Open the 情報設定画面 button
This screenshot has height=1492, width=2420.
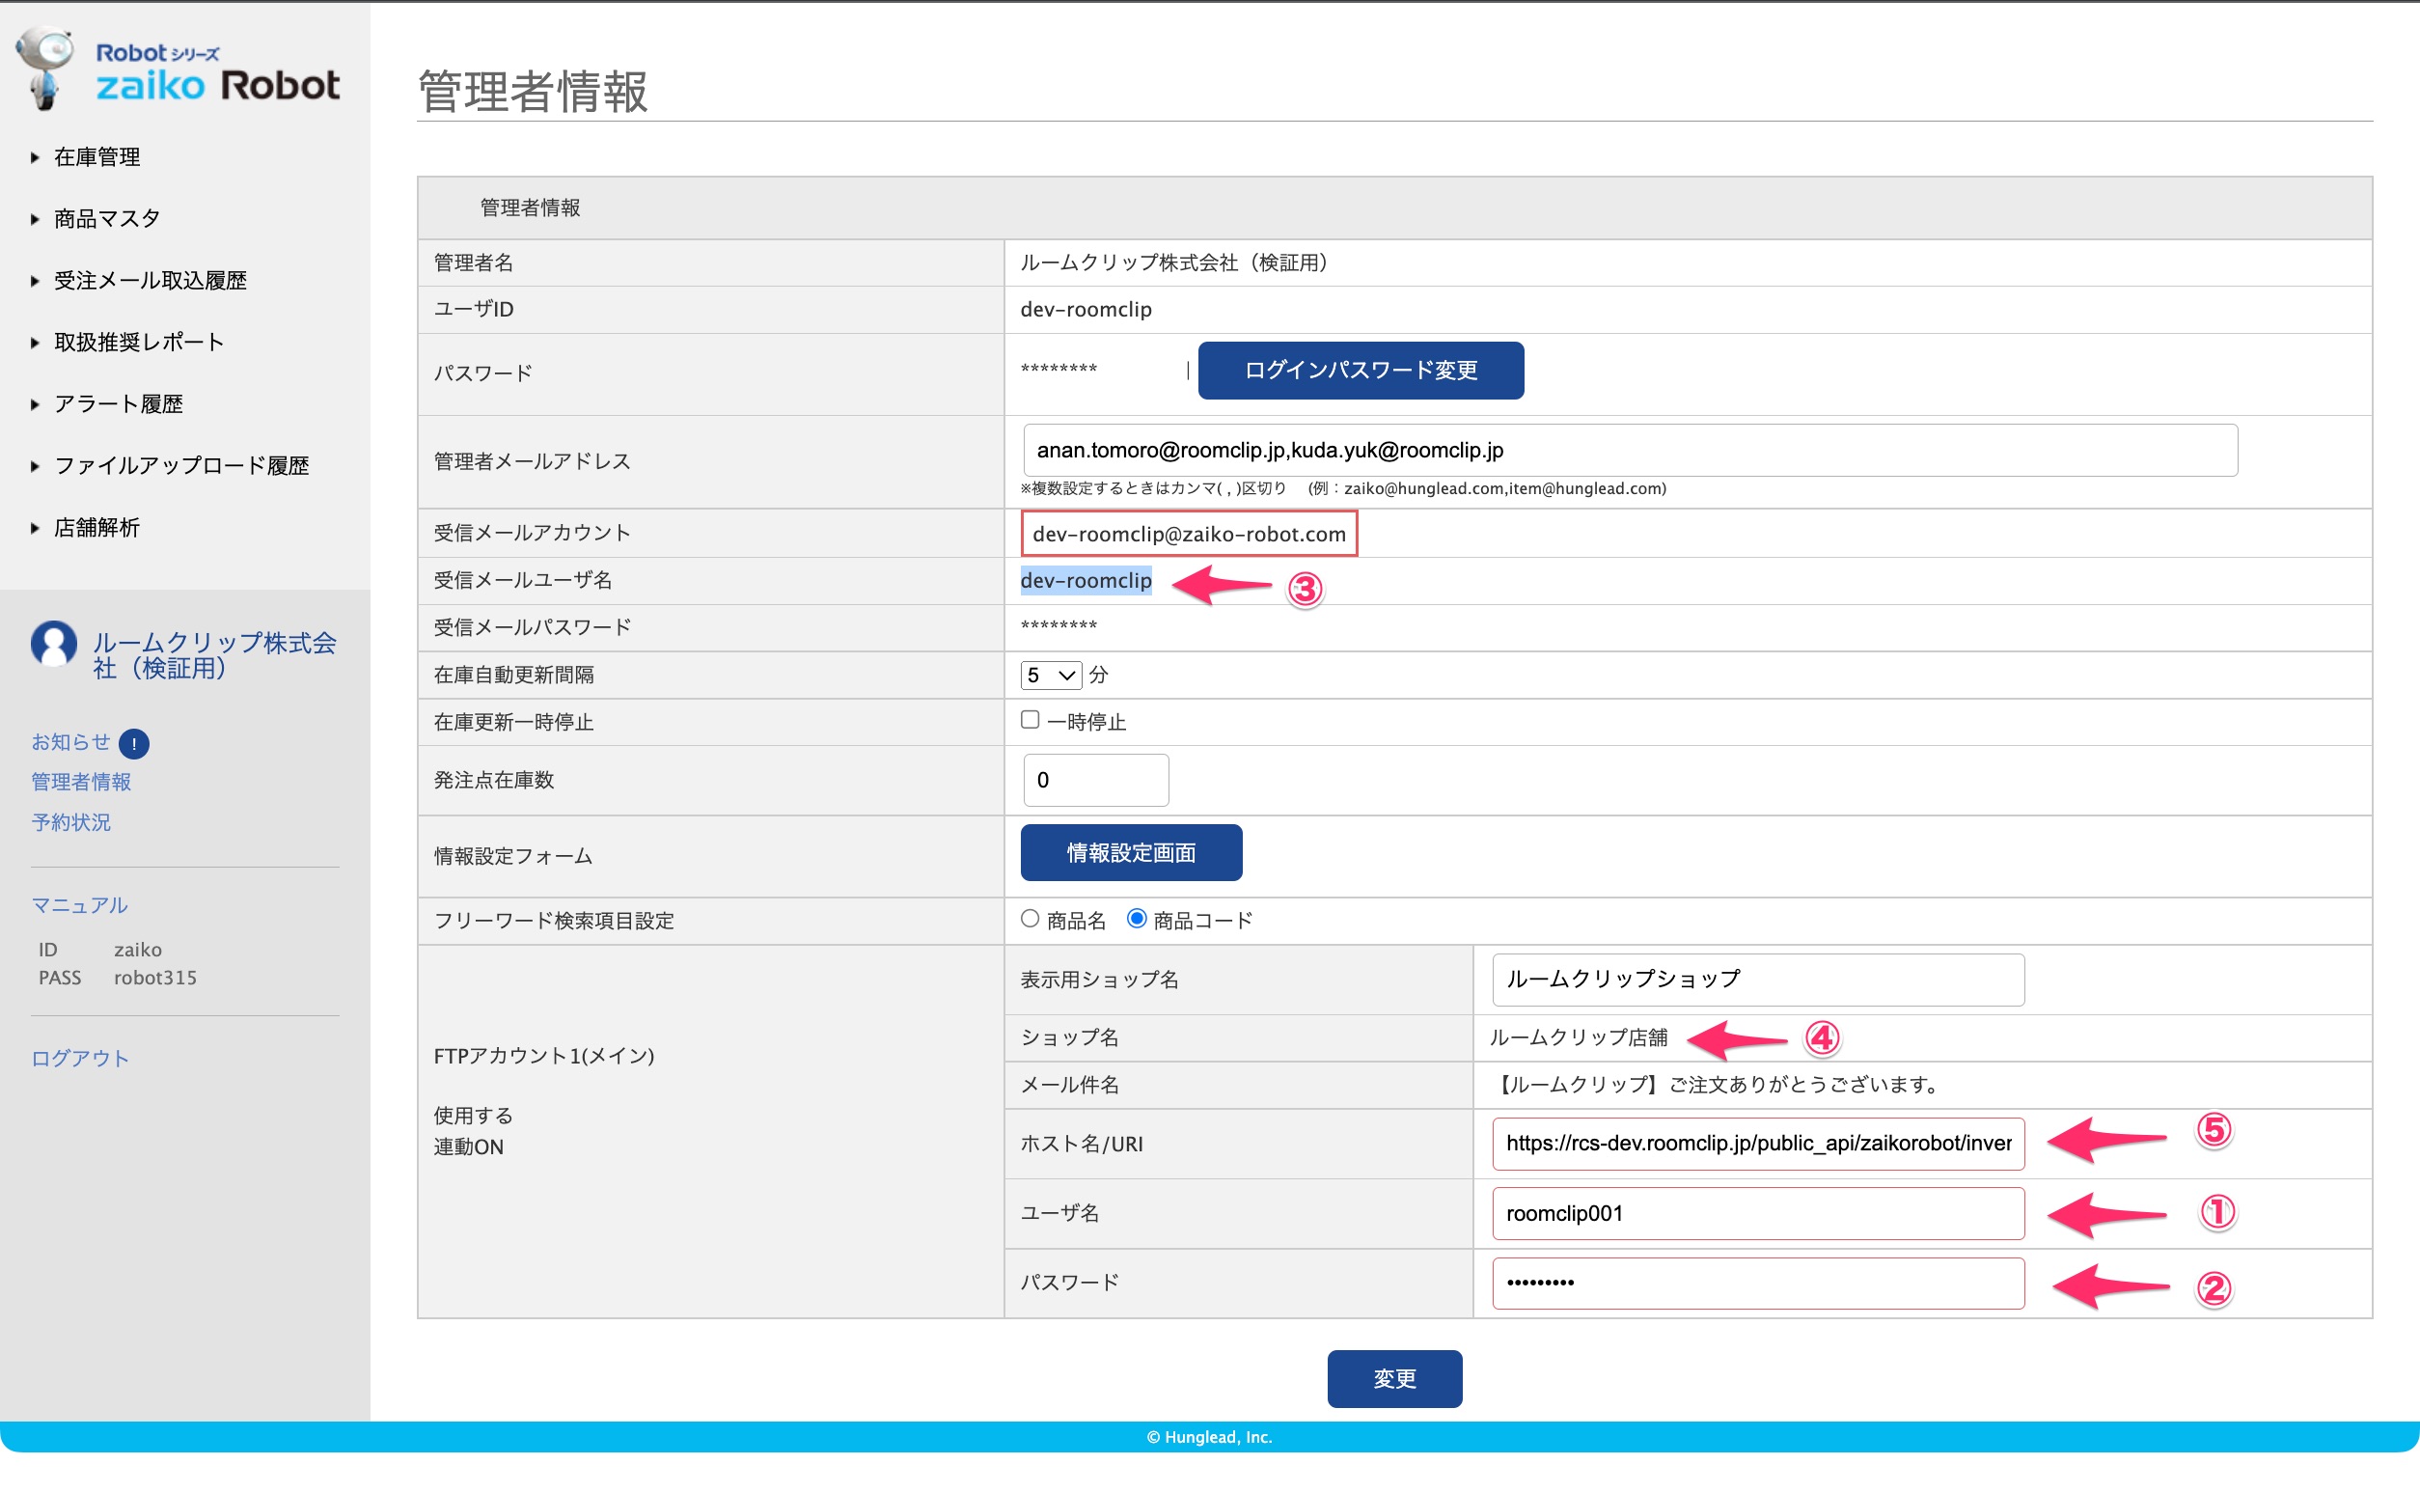coord(1131,852)
